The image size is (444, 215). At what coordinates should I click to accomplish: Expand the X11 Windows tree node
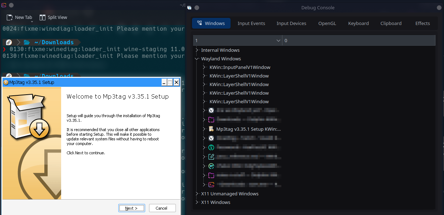coord(197,202)
